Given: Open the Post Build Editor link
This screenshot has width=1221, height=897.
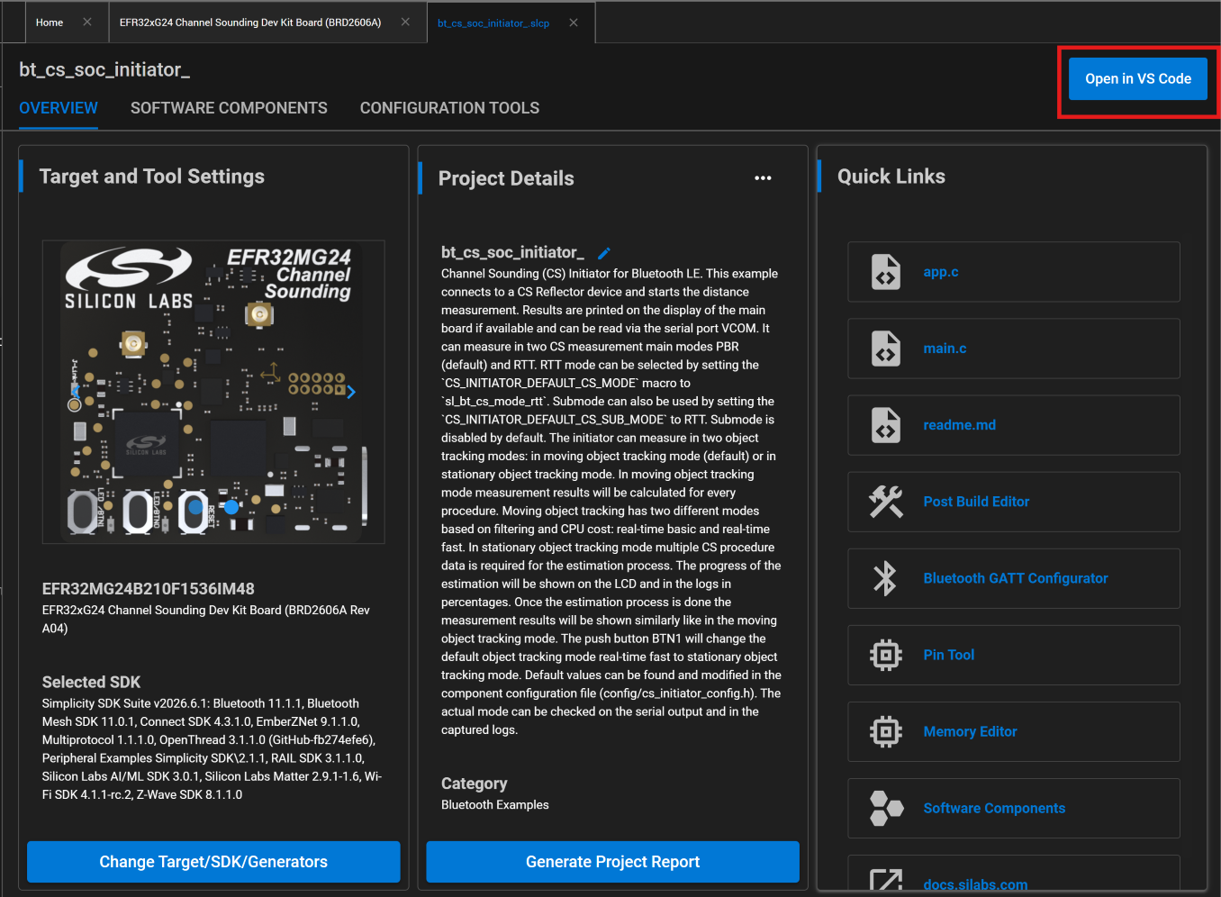Looking at the screenshot, I should (x=1014, y=502).
